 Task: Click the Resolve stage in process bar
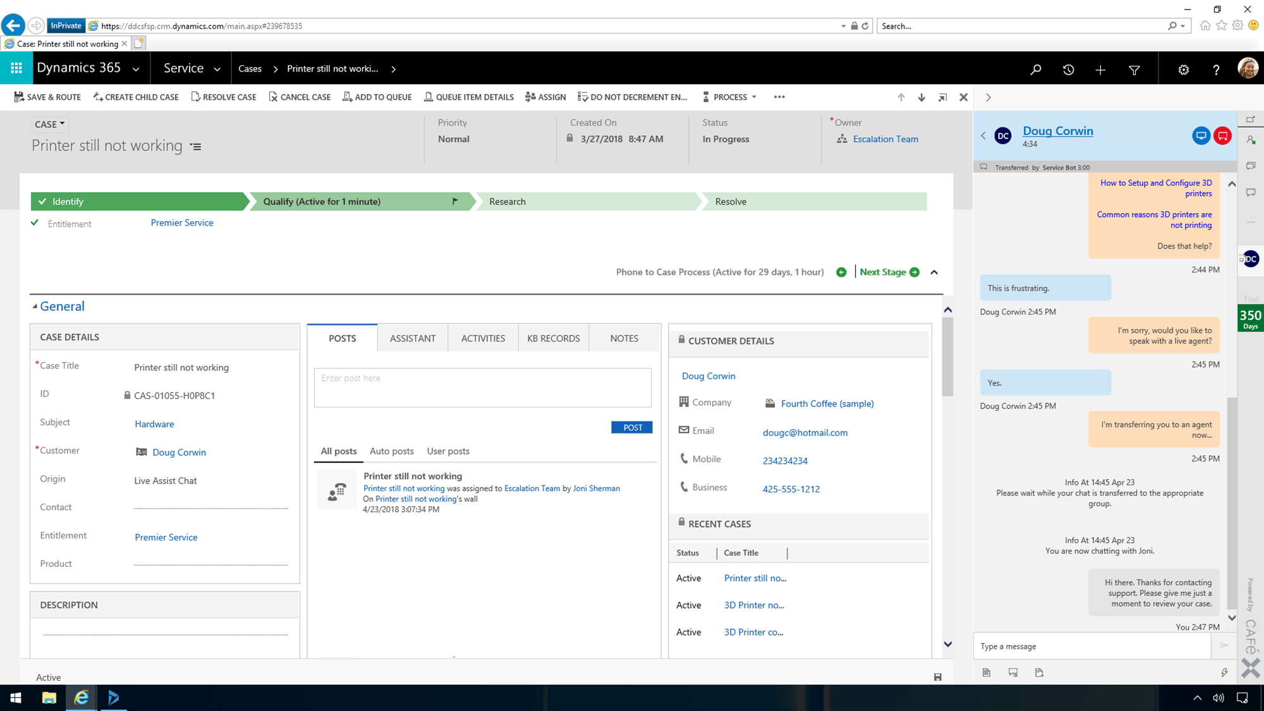pyautogui.click(x=814, y=201)
